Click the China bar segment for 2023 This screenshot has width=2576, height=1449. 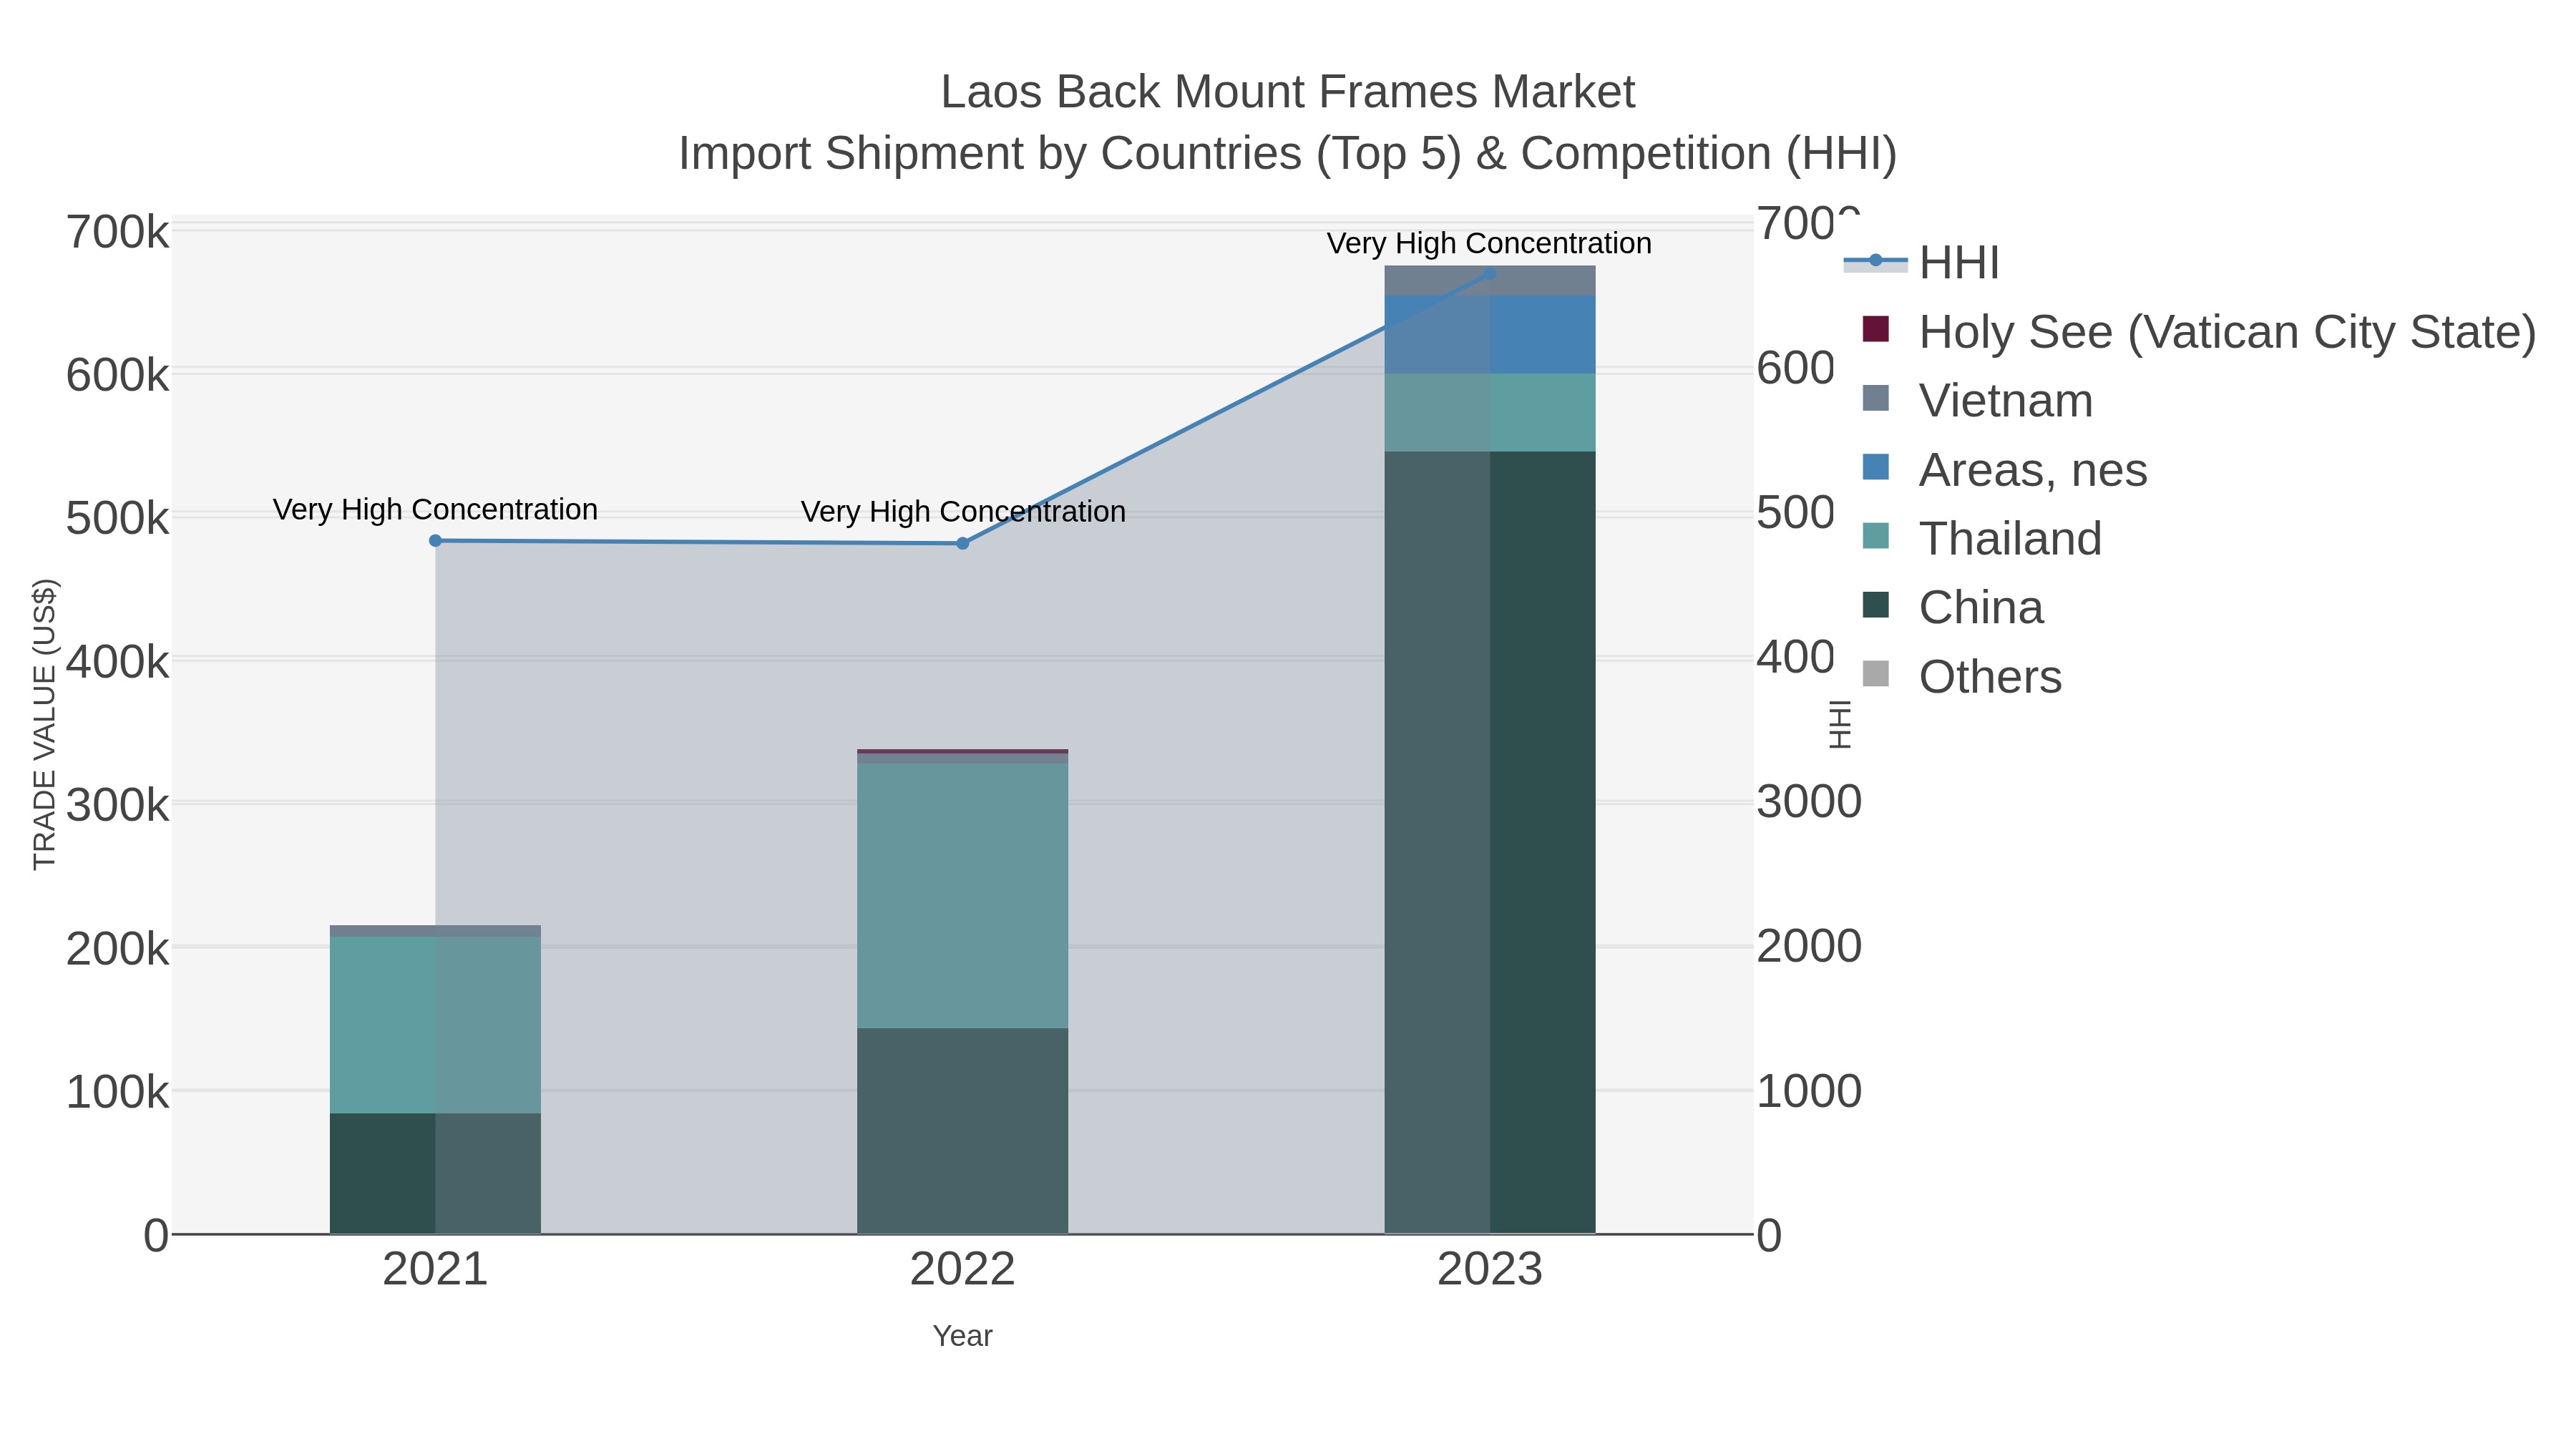click(1490, 842)
